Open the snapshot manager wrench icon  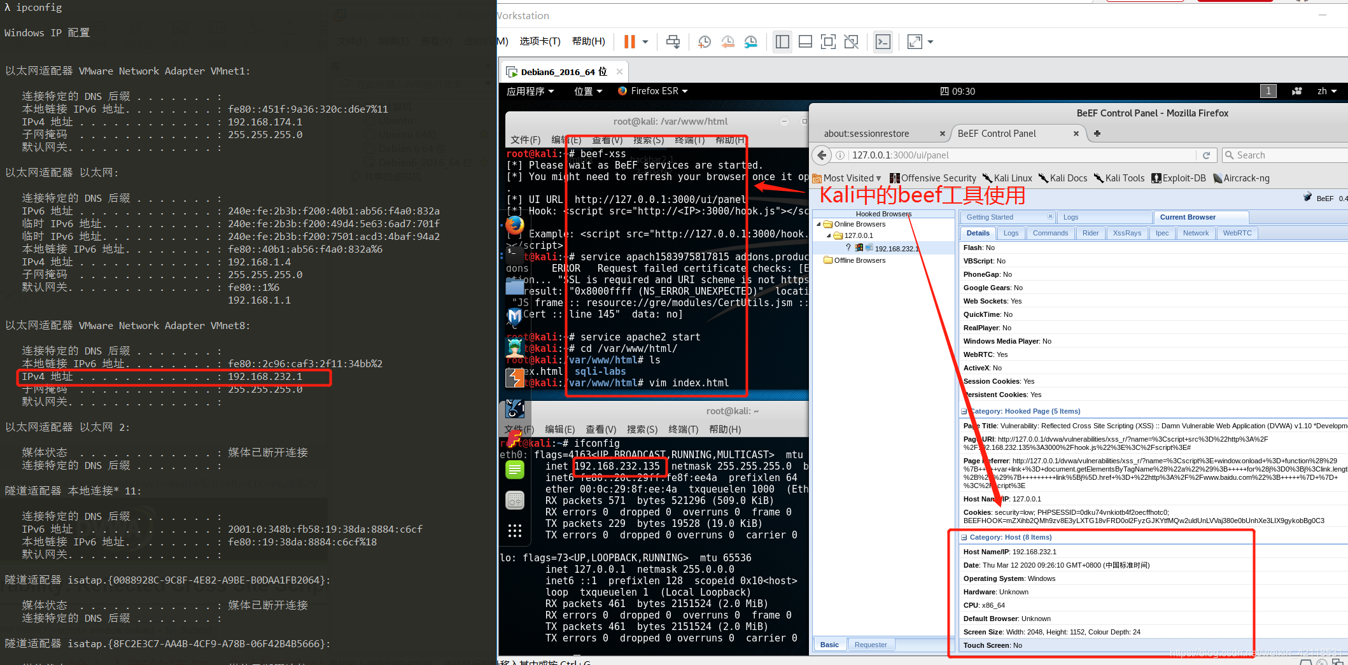(751, 42)
